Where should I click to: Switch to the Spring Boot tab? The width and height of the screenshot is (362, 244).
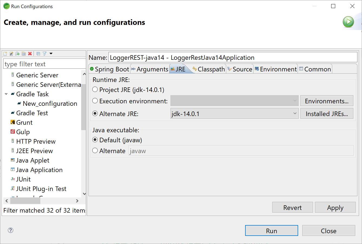tap(110, 69)
